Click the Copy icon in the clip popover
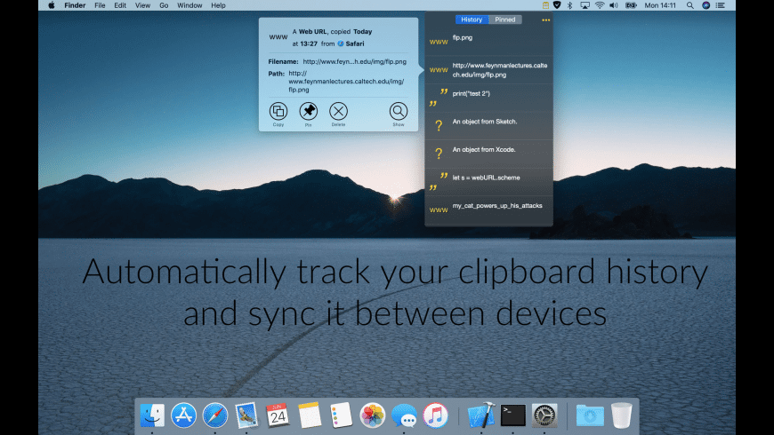The width and height of the screenshot is (774, 435). 278,111
